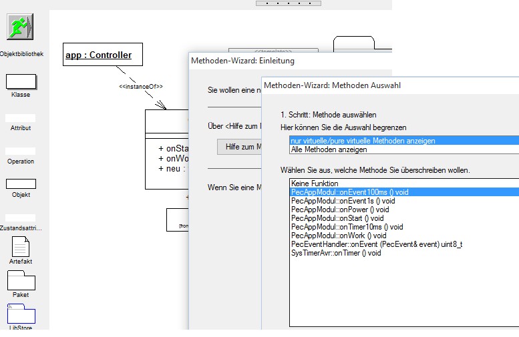Select the Objekt tool icon
This screenshot has width=519, height=337.
[x=21, y=184]
